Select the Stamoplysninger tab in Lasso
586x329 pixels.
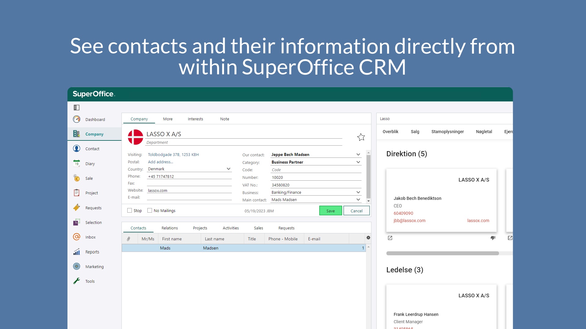pyautogui.click(x=447, y=132)
